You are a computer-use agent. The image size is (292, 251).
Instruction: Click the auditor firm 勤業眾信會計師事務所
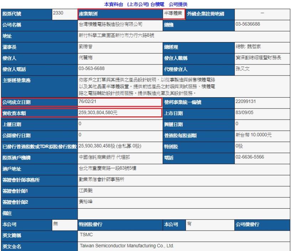coord(102,179)
